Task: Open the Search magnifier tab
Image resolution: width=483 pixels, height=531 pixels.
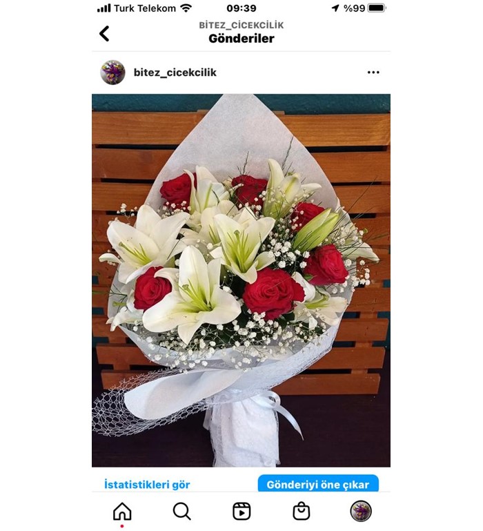Action: point(181,511)
